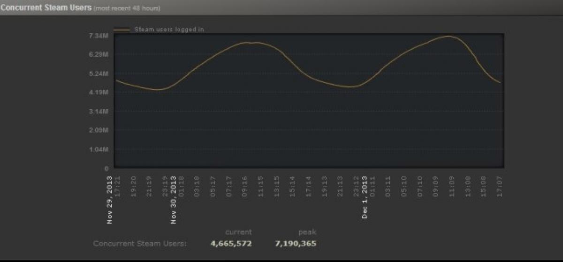Click the 11:09 time label
Screen dimensions: 563x262
(452, 186)
